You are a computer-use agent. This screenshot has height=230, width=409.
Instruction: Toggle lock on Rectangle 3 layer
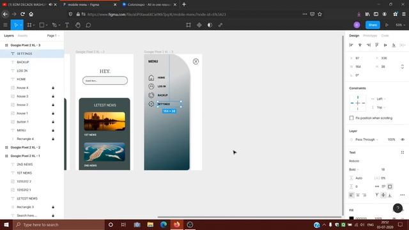point(53,207)
